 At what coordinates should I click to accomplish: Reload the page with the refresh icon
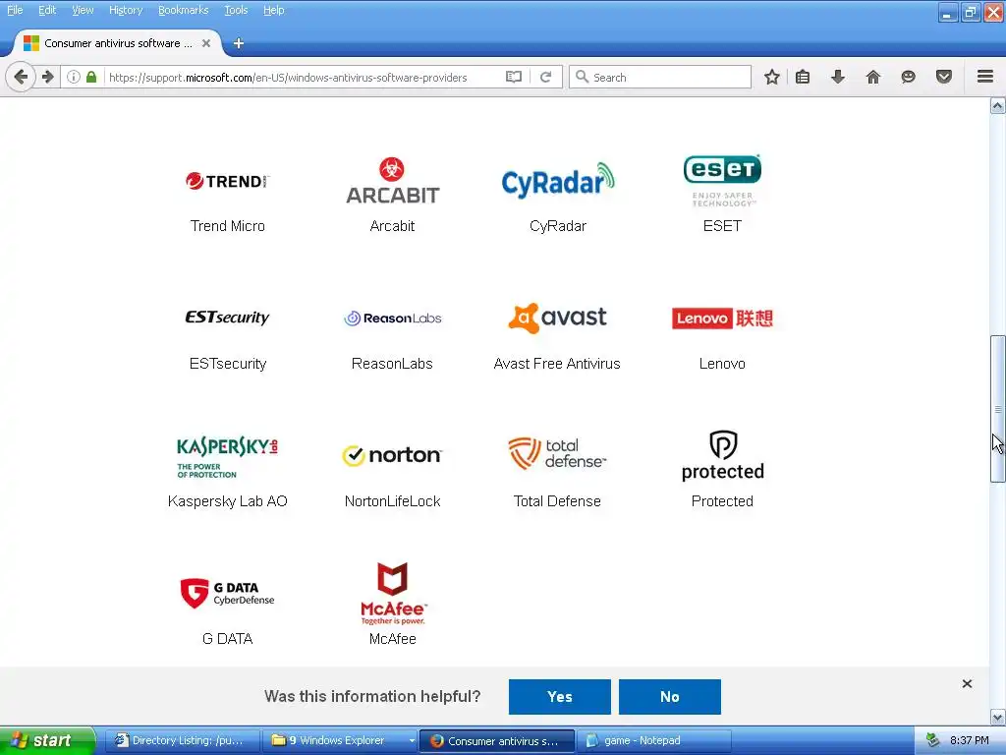[x=546, y=77]
